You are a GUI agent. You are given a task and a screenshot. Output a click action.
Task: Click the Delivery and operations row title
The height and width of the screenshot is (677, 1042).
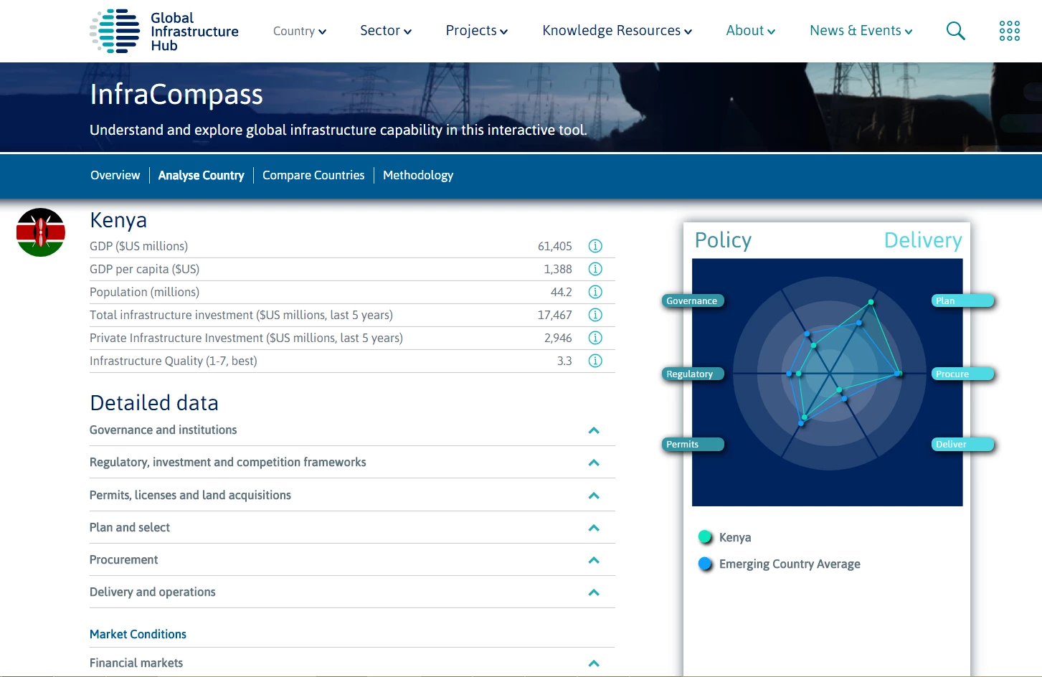click(152, 592)
